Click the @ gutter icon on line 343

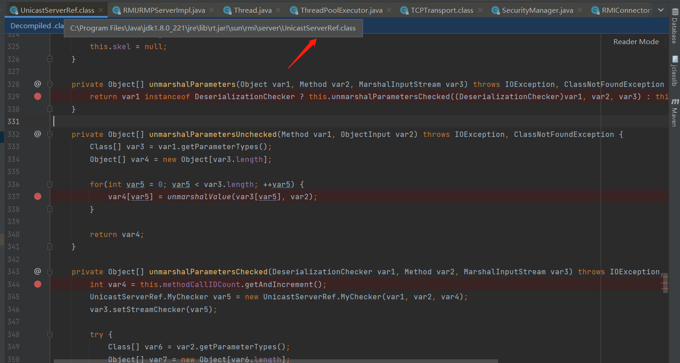click(37, 271)
